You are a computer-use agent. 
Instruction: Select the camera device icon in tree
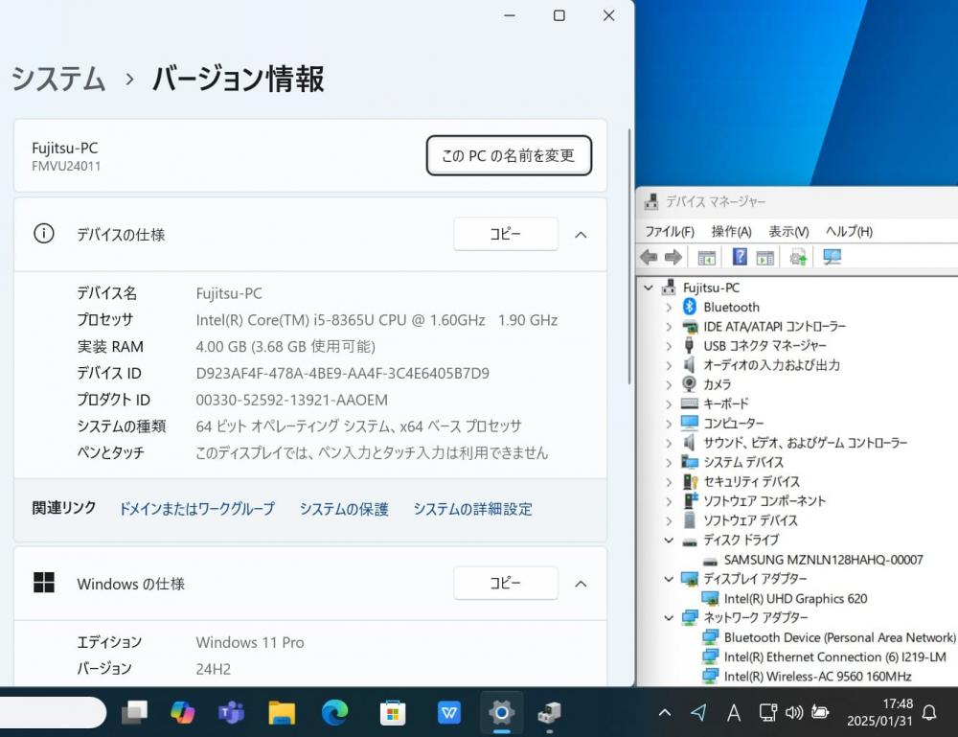(689, 383)
